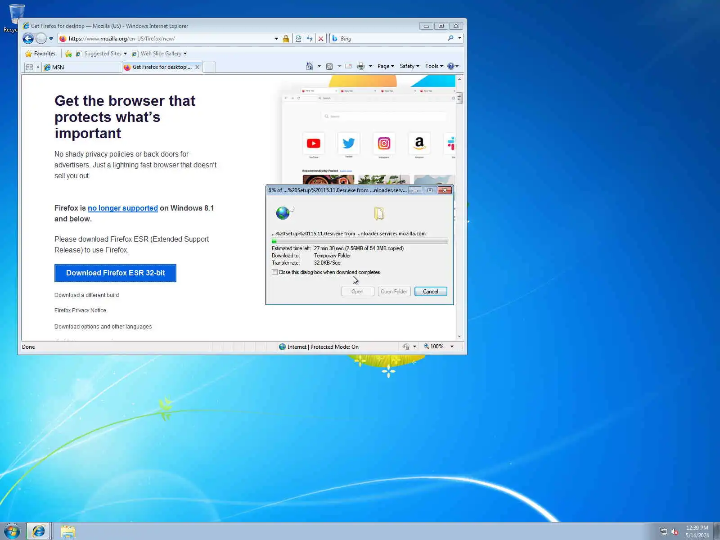Stop loading with the red X icon
This screenshot has width=720, height=540.
(x=321, y=39)
